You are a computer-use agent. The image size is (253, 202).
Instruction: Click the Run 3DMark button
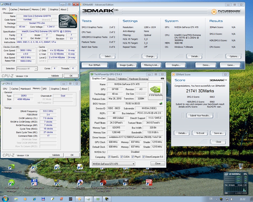(94, 65)
